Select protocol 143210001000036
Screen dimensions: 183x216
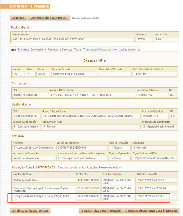click(x=88, y=180)
